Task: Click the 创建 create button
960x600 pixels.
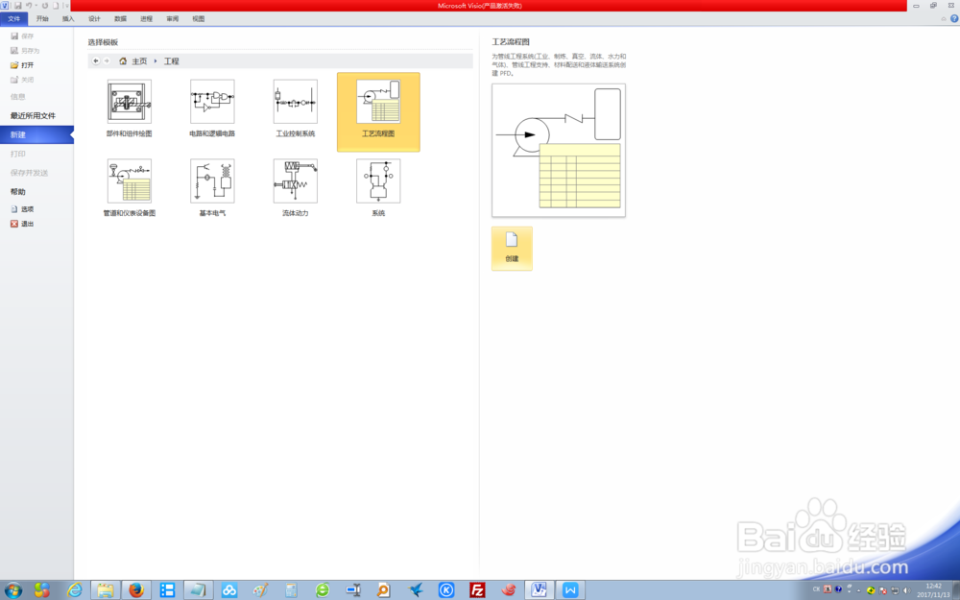Action: pyautogui.click(x=512, y=248)
